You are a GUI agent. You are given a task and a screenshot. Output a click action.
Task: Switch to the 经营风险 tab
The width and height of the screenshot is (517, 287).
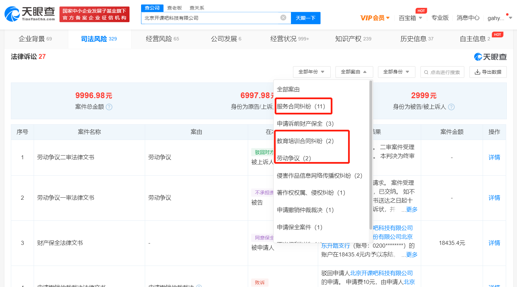162,39
